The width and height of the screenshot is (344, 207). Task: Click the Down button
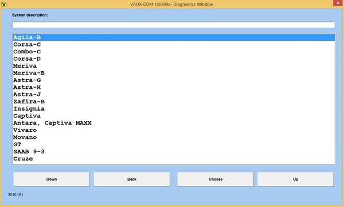[52, 179]
